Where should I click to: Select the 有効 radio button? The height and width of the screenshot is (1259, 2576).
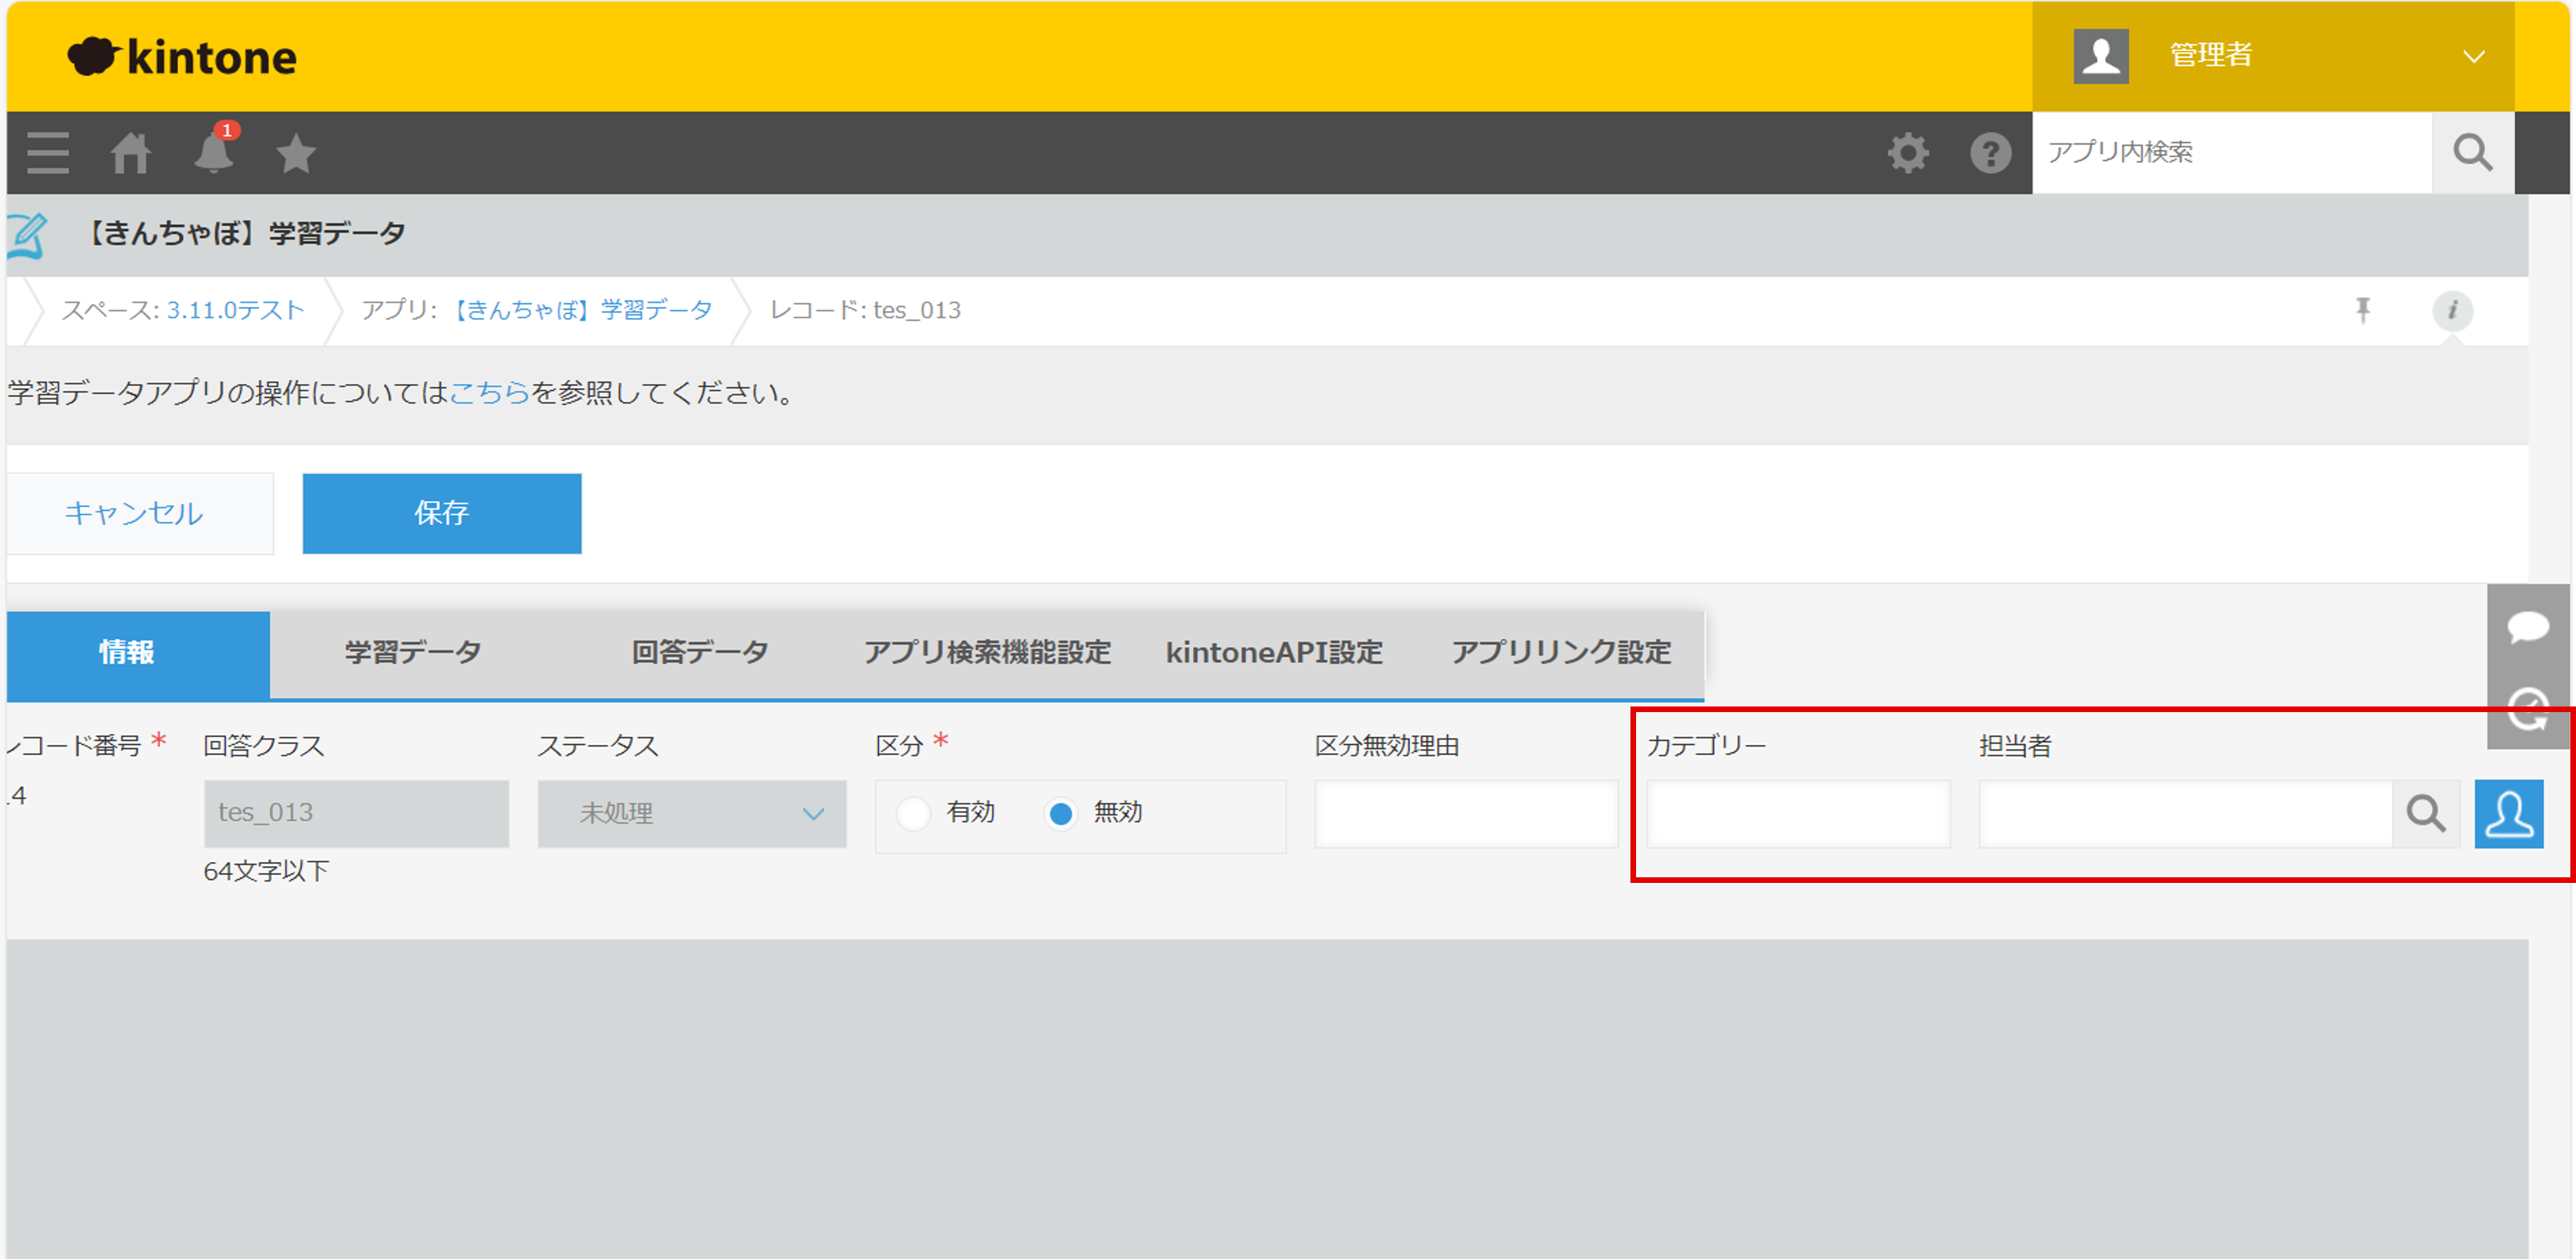(x=913, y=813)
